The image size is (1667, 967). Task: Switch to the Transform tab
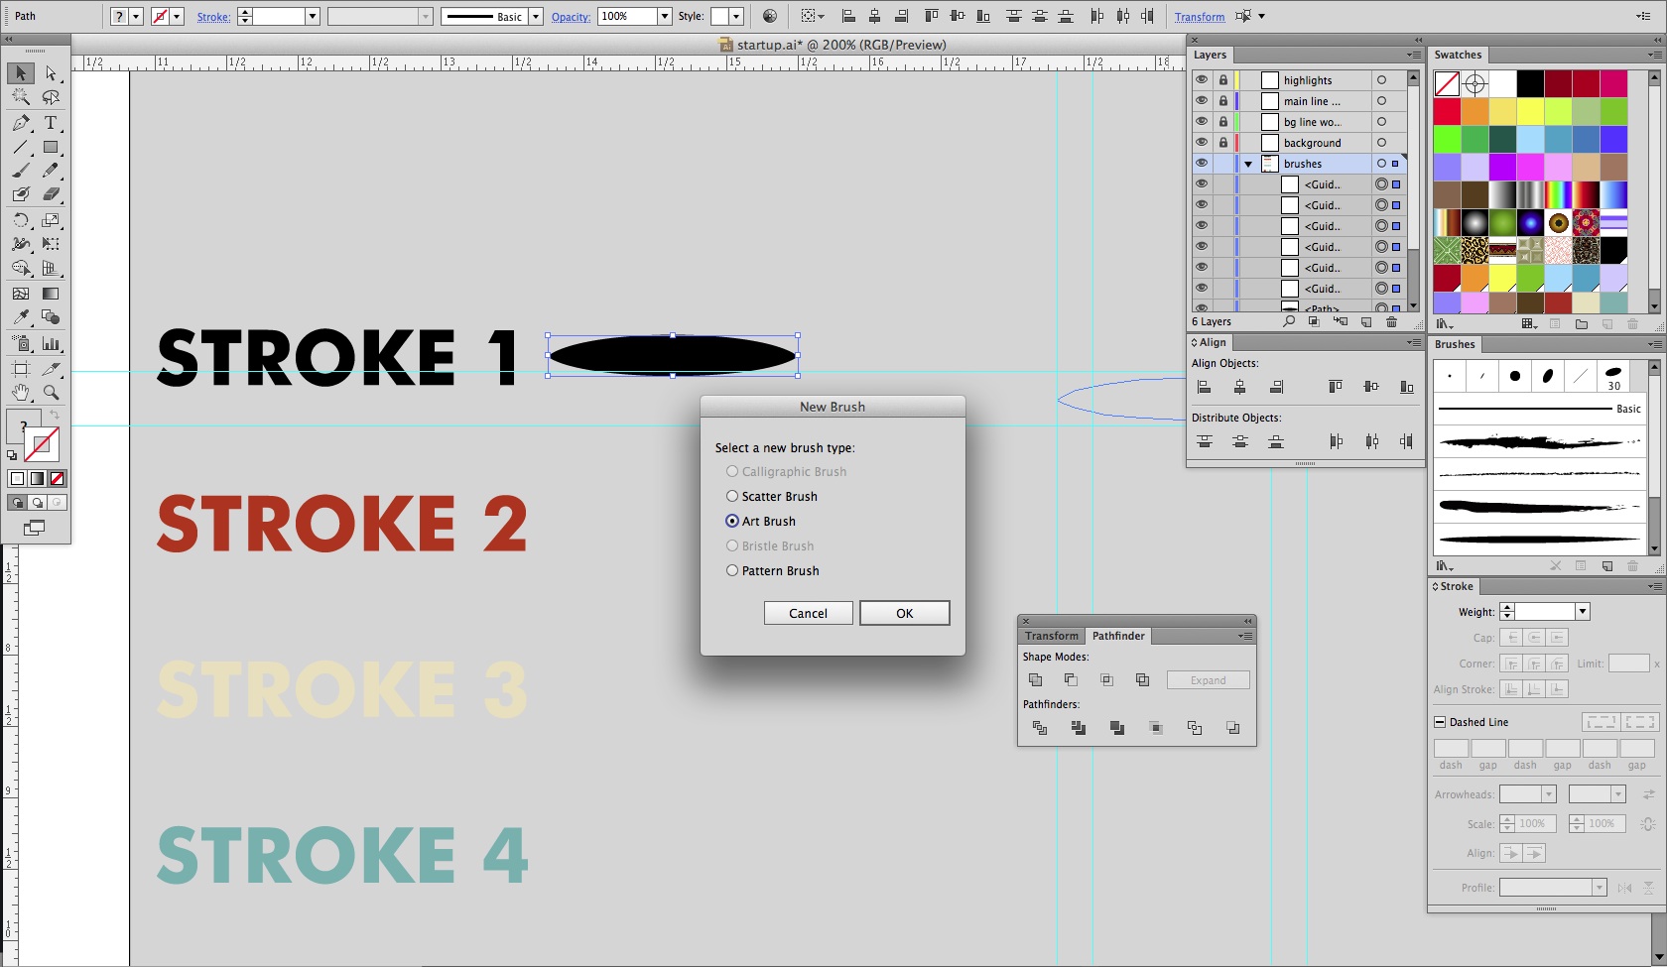pyautogui.click(x=1052, y=636)
